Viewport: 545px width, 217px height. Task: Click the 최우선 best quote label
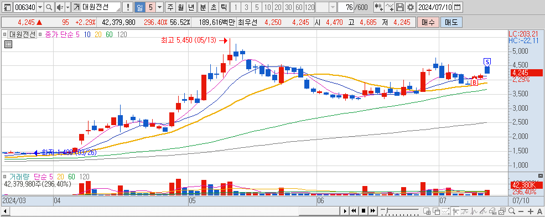point(247,23)
